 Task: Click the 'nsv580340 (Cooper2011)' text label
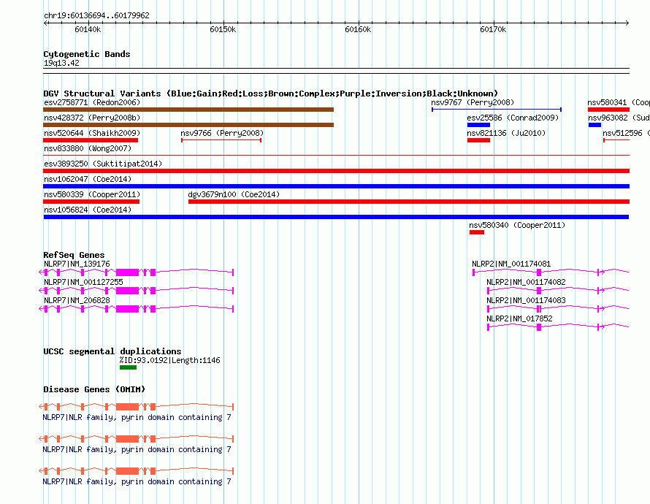517,225
